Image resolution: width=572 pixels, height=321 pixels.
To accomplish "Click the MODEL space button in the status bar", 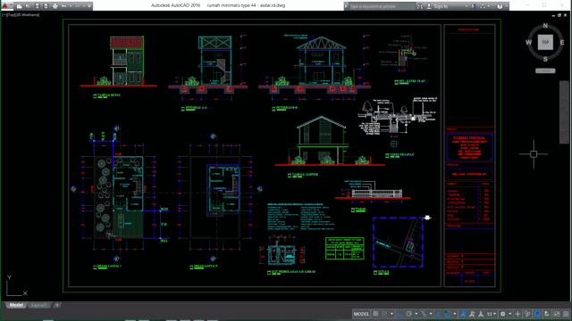I will click(x=361, y=314).
